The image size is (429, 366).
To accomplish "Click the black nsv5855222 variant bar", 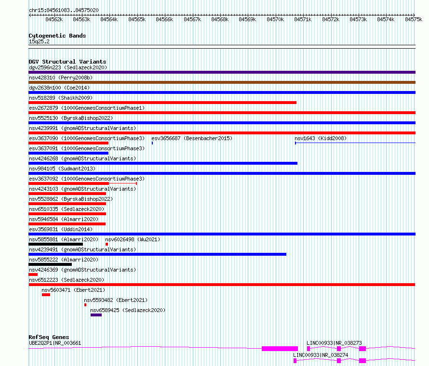I will pyautogui.click(x=50, y=264).
